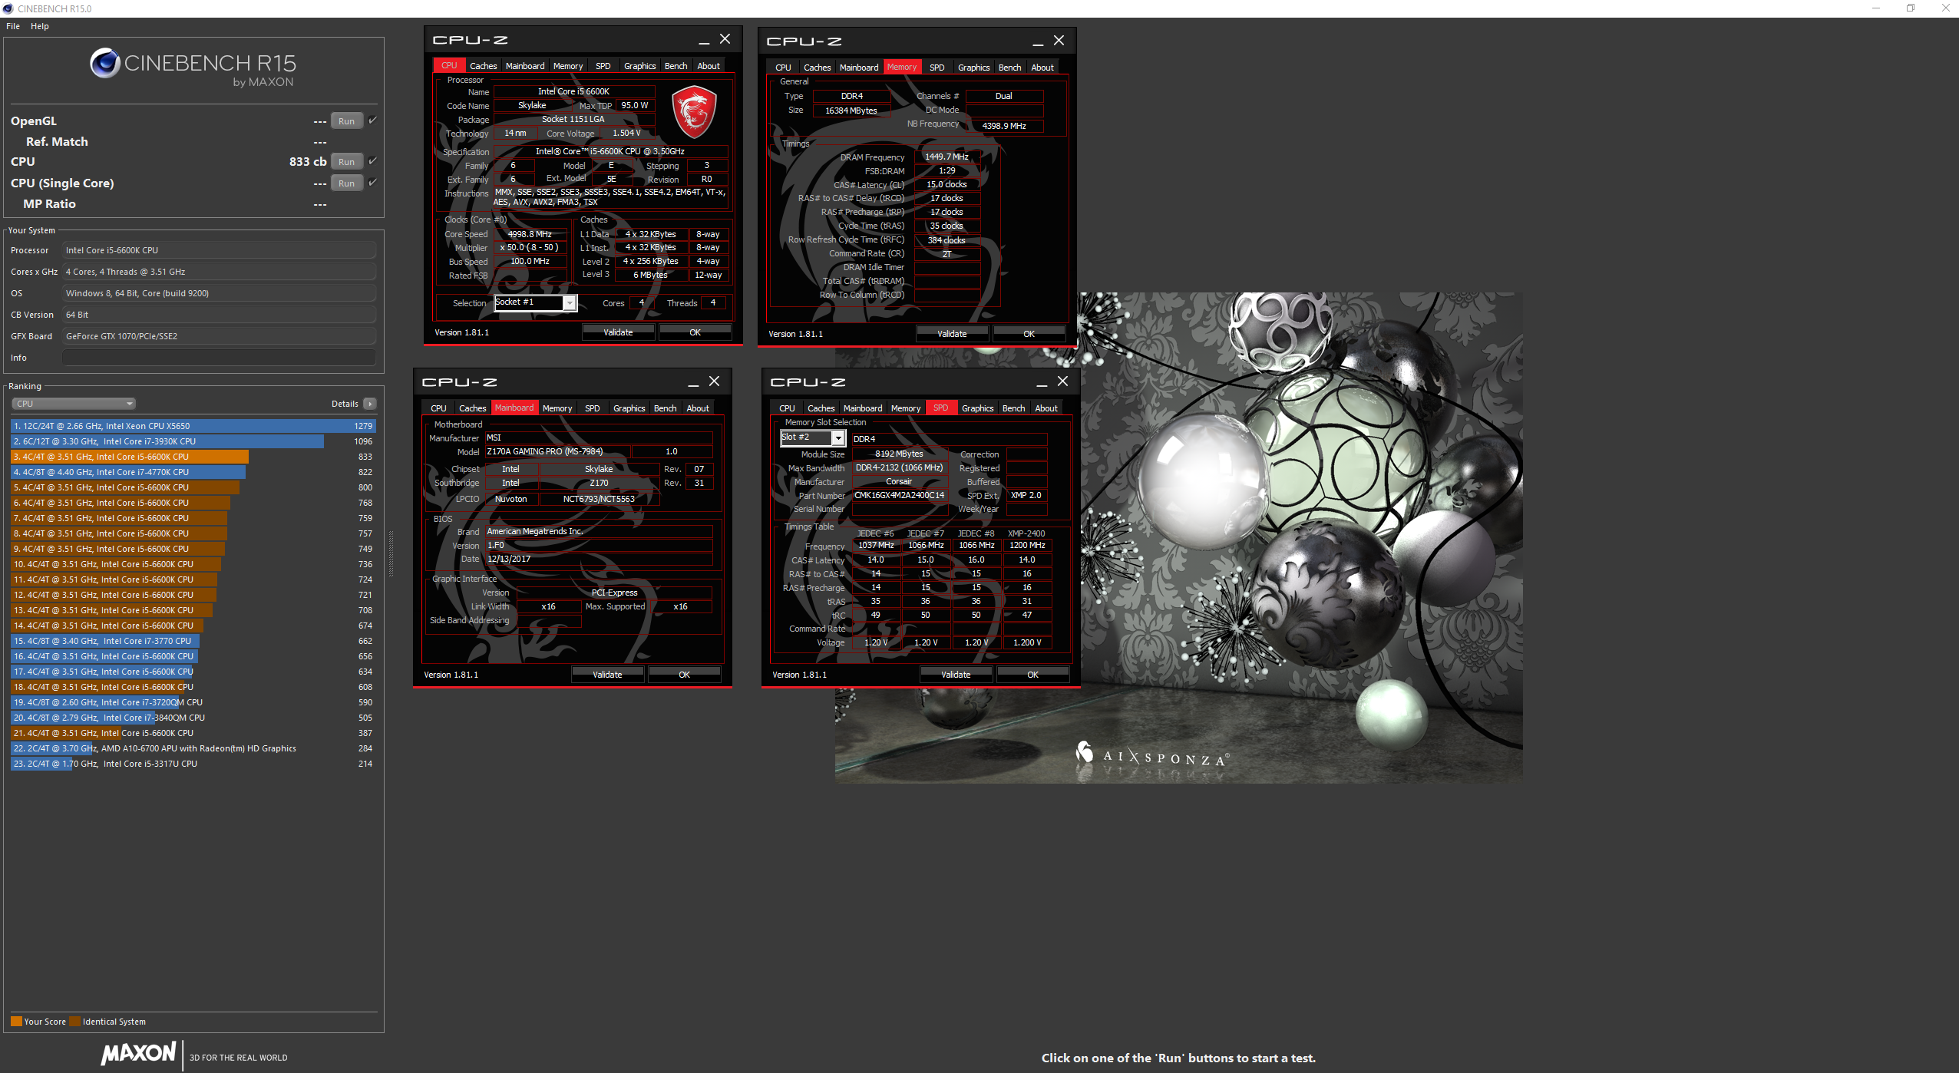The width and height of the screenshot is (1959, 1073).
Task: Switch to Caches tab in processor window
Action: point(483,66)
